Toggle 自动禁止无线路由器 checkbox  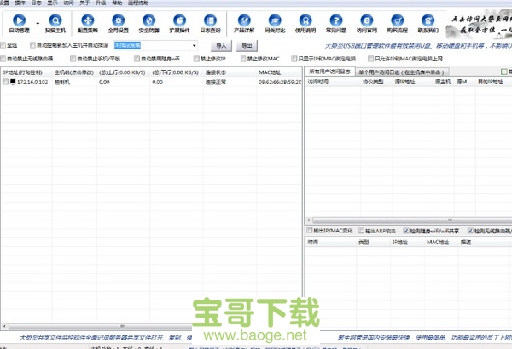point(3,59)
